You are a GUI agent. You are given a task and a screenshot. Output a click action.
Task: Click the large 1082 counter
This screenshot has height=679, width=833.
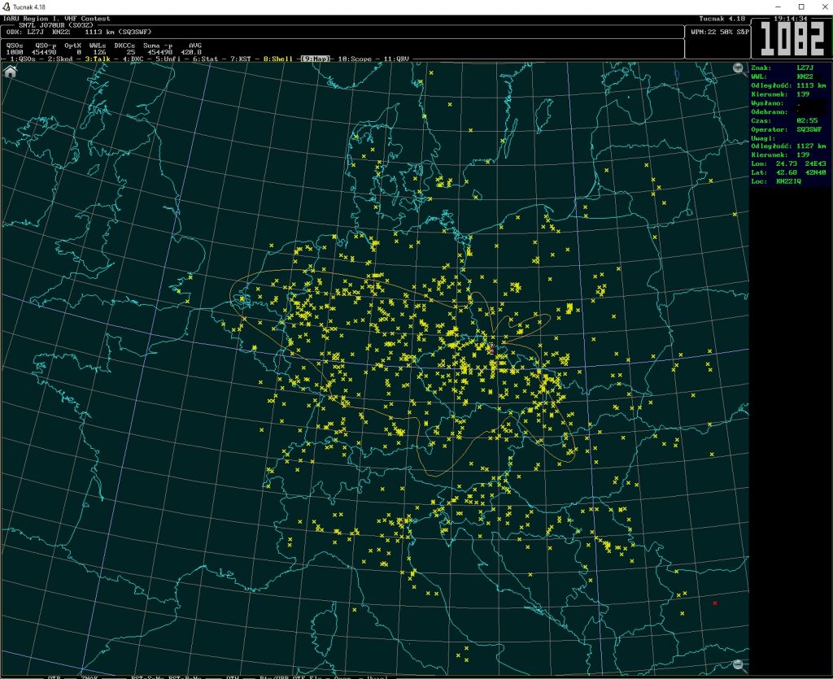pos(792,39)
